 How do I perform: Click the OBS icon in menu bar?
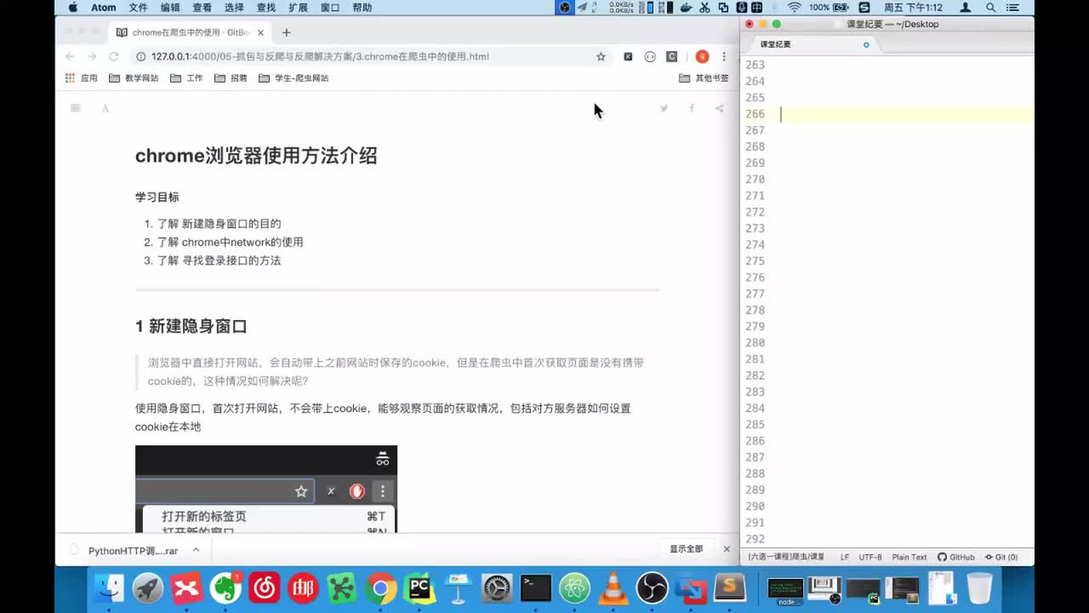point(565,8)
